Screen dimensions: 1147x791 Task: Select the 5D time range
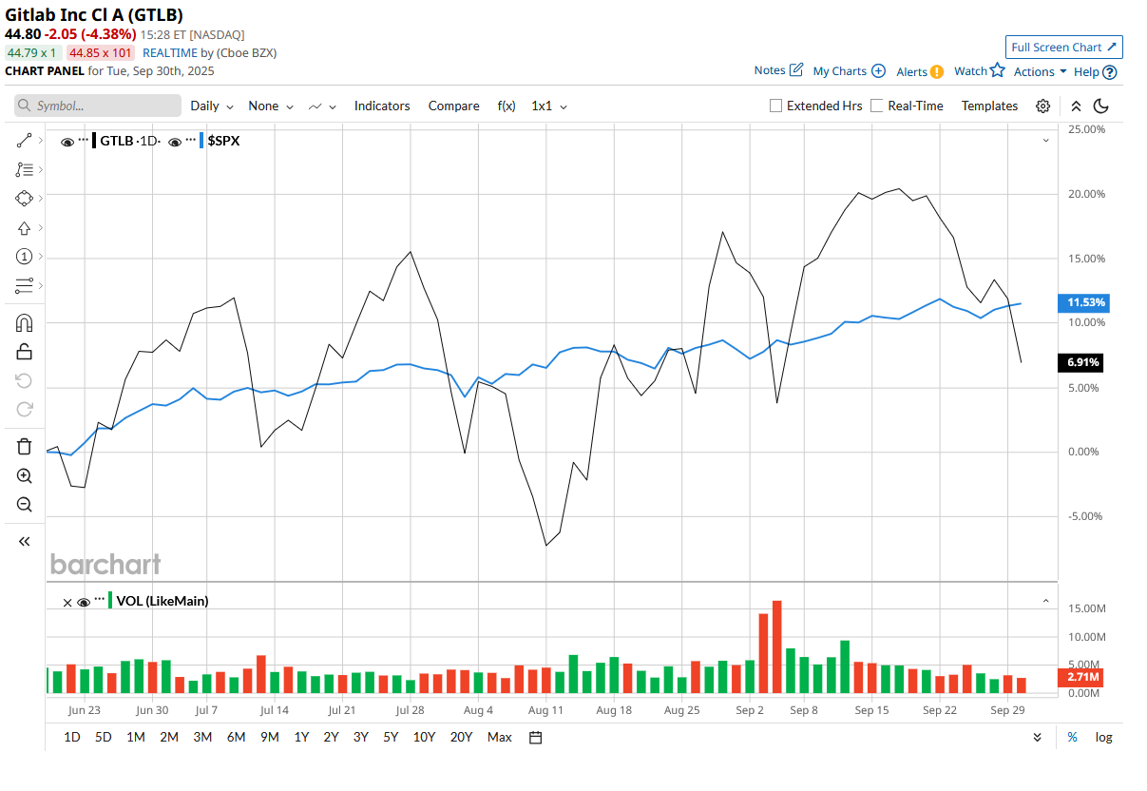[x=103, y=737]
